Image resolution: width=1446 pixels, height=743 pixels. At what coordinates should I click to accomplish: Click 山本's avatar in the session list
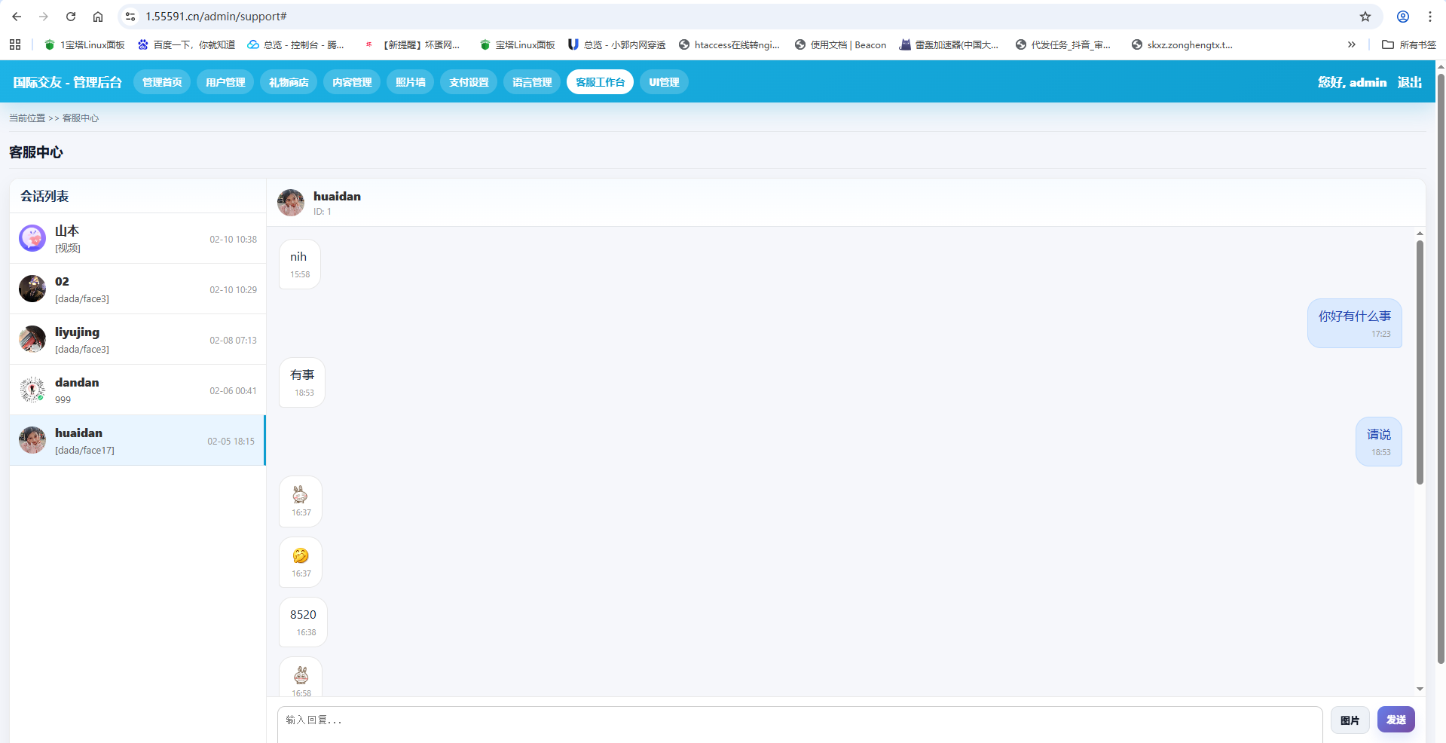[x=32, y=238]
